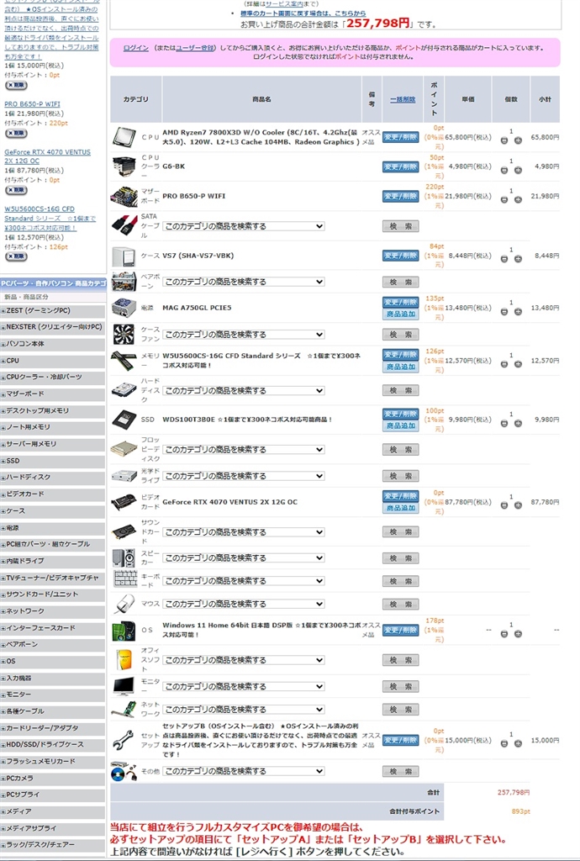Click the CPUクーラー heatsink icon

click(124, 166)
